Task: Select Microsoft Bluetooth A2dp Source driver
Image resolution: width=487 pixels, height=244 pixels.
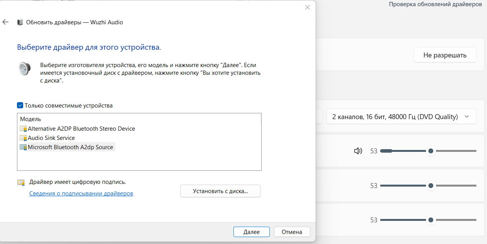Action: [x=70, y=147]
